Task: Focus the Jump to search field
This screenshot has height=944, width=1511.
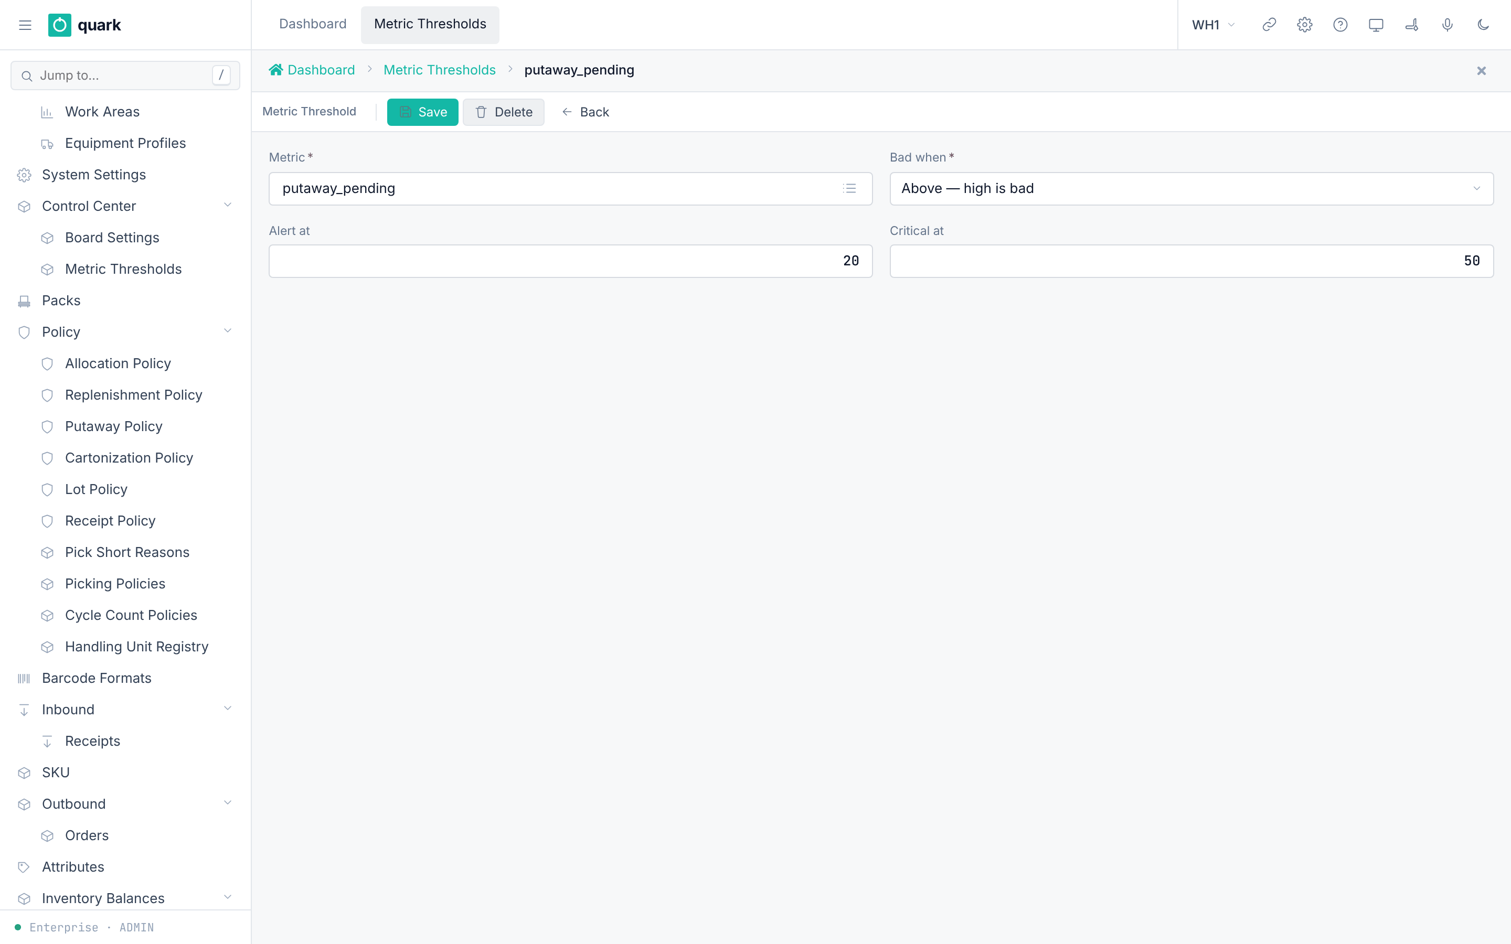Action: tap(125, 76)
